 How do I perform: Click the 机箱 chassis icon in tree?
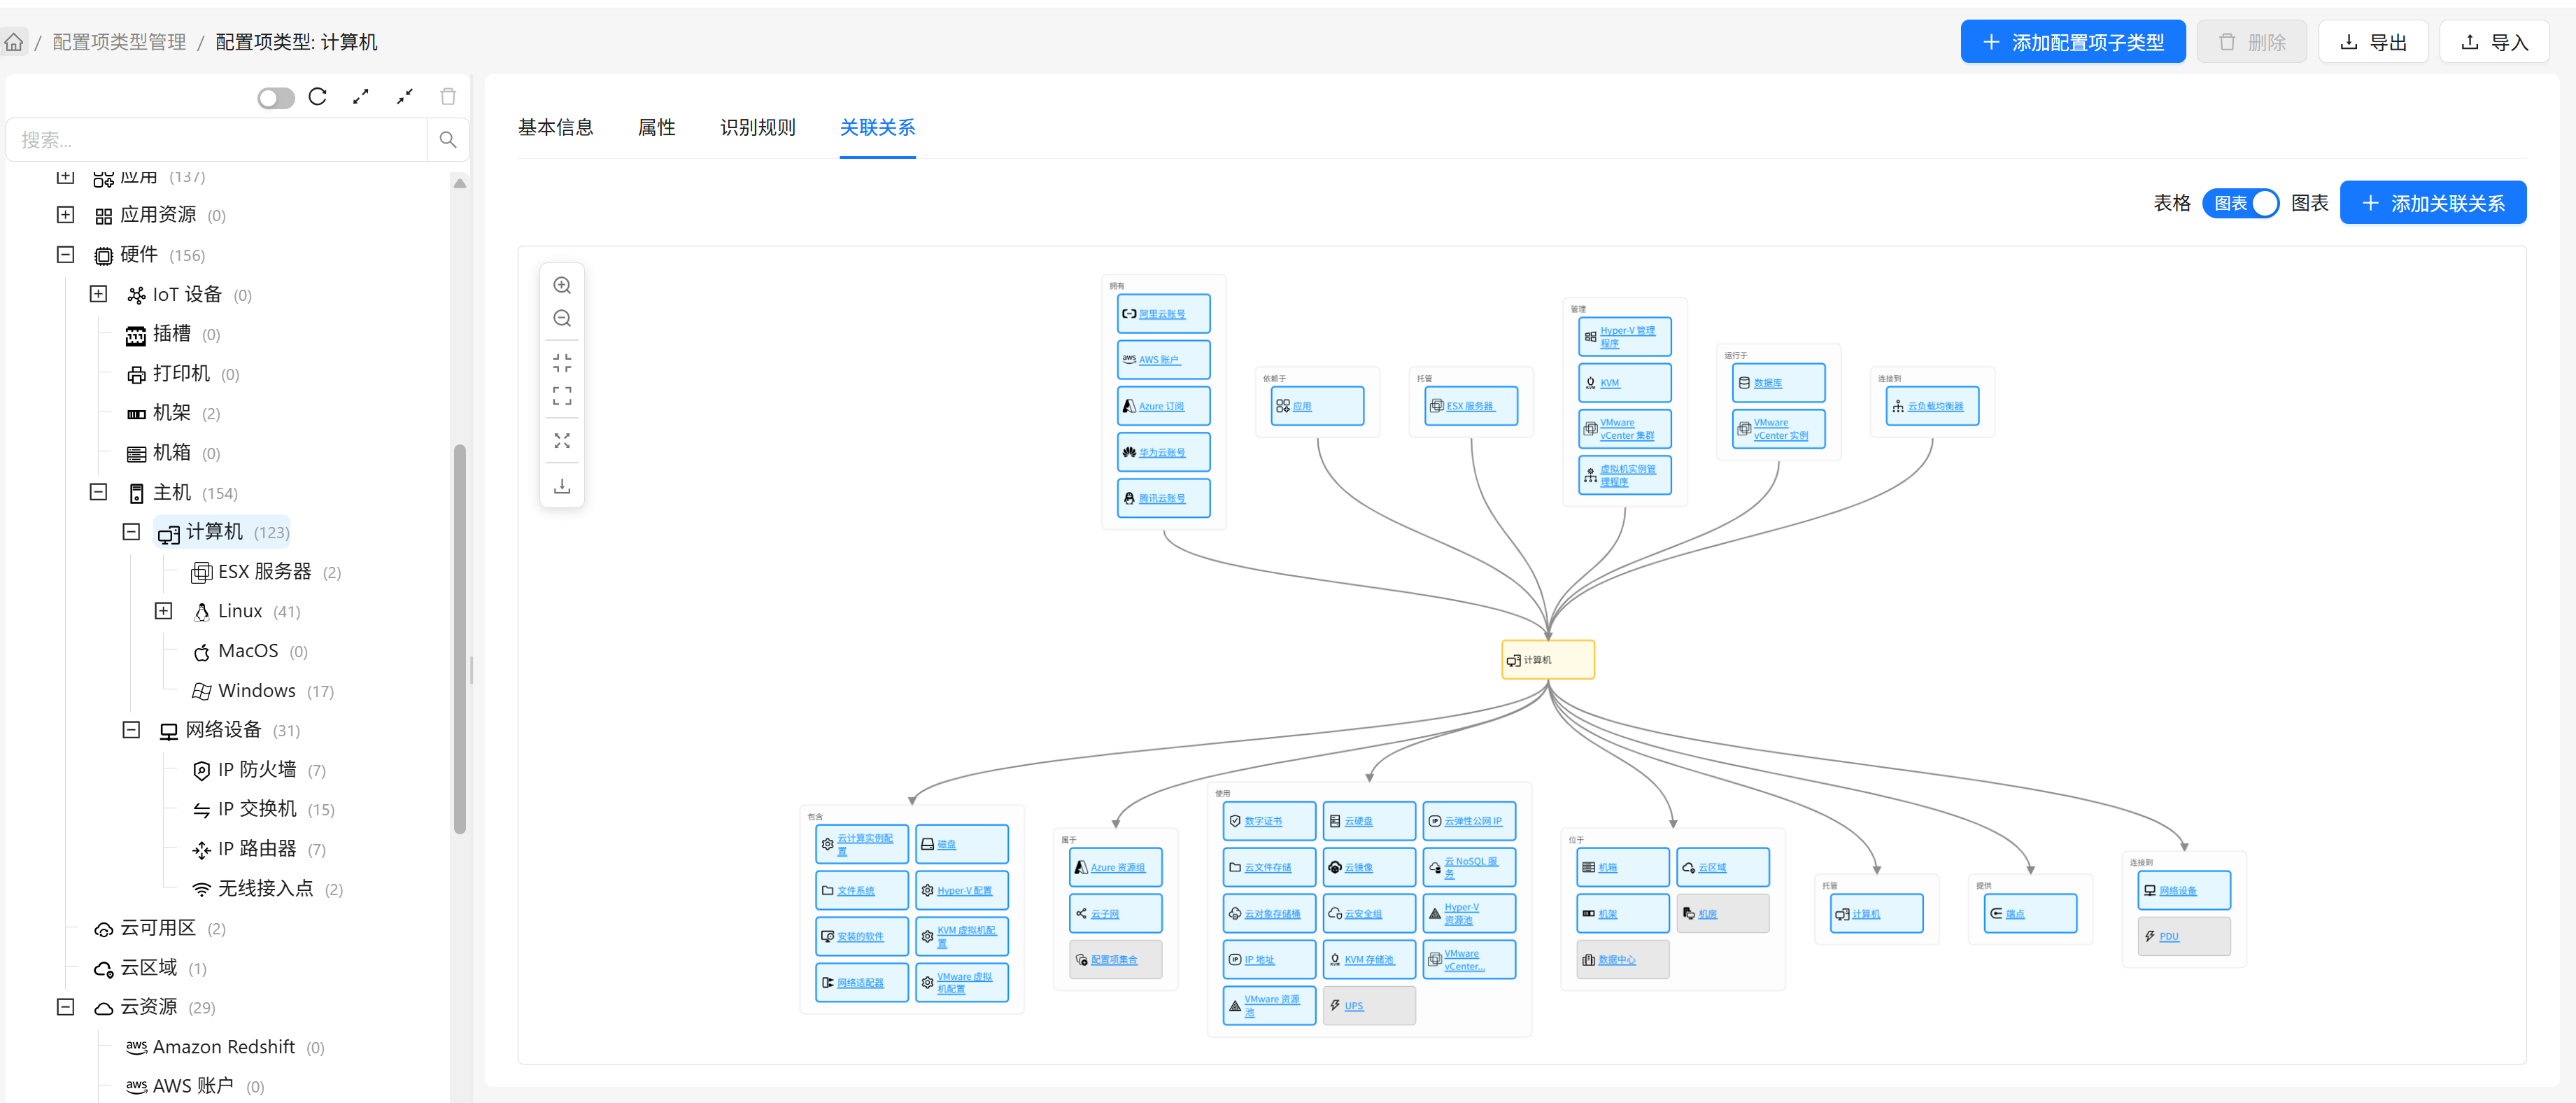(136, 454)
